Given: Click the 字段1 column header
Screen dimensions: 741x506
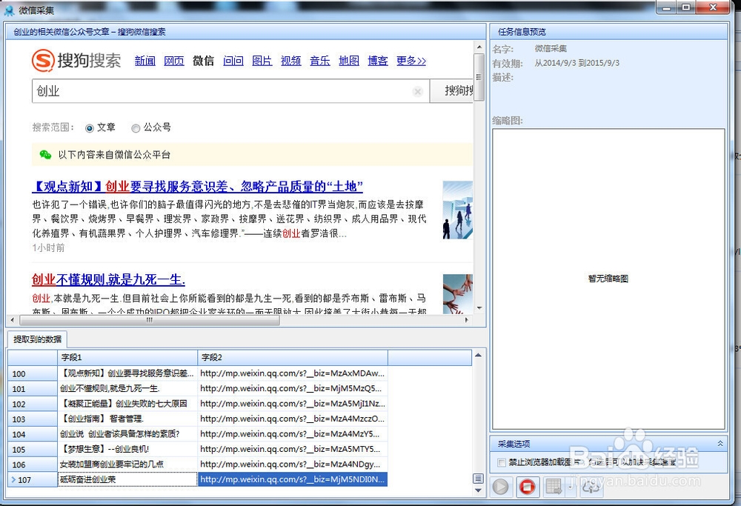Looking at the screenshot, I should 127,357.
